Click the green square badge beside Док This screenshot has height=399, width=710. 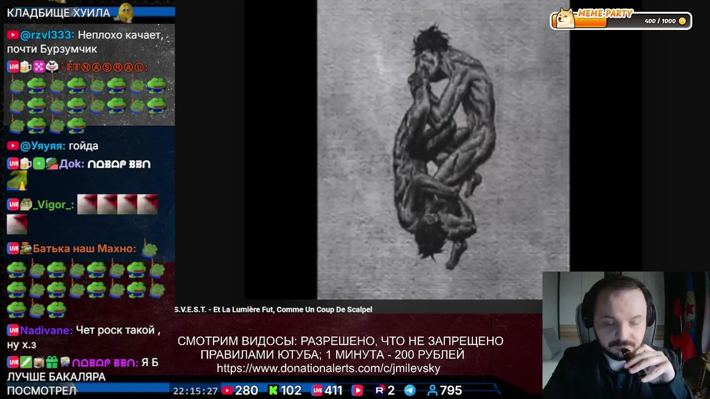[x=39, y=164]
